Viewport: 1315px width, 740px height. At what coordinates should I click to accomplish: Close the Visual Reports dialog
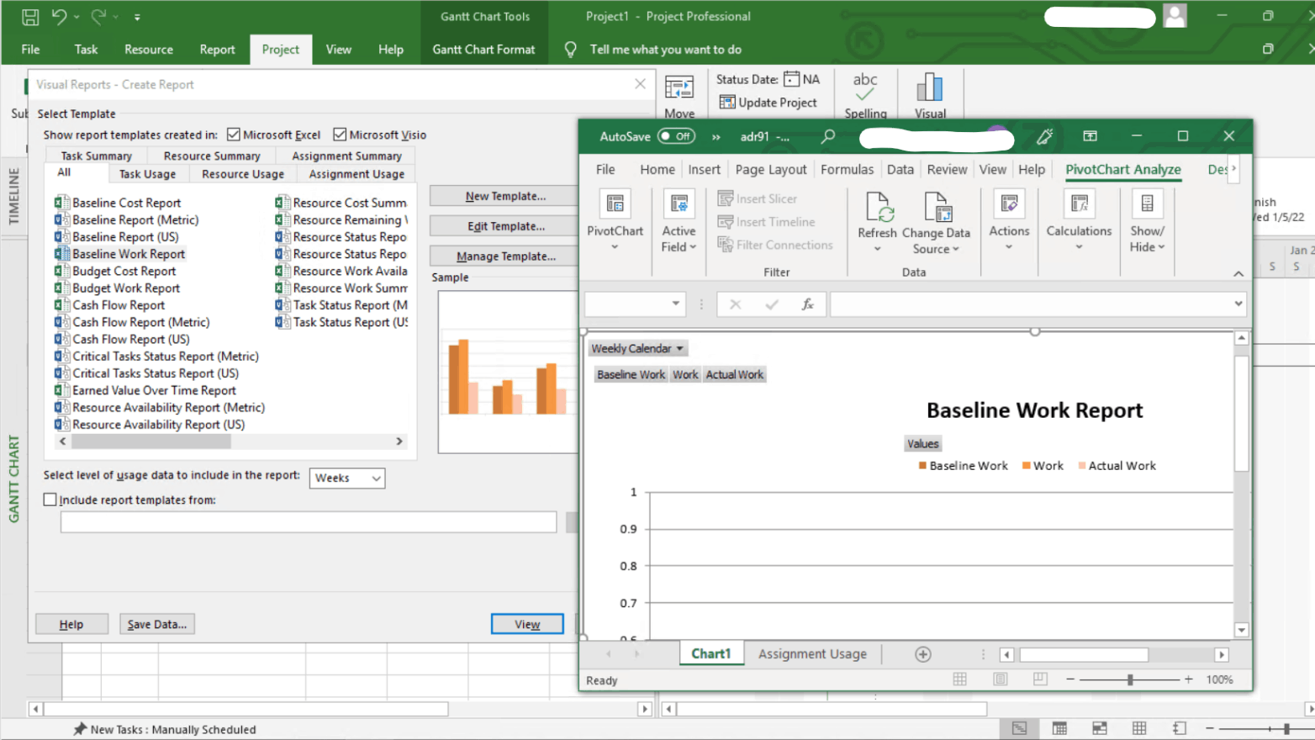[640, 84]
